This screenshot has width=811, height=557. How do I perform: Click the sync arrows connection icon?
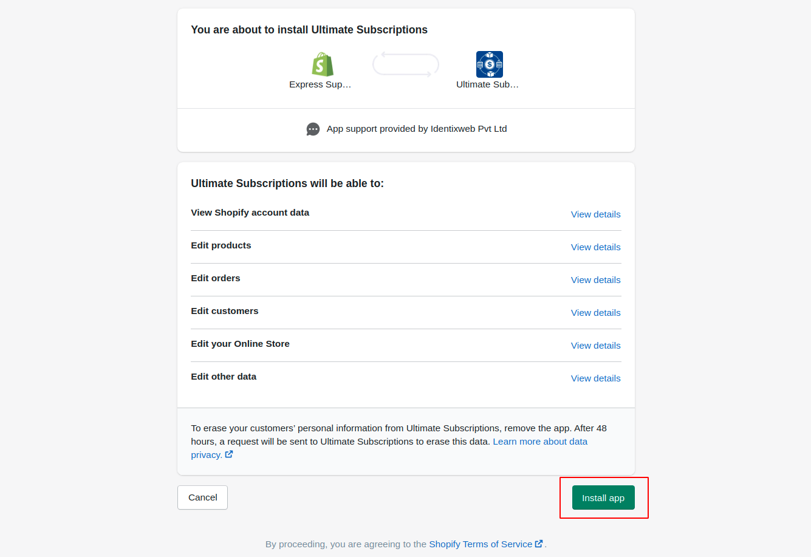[x=406, y=64]
